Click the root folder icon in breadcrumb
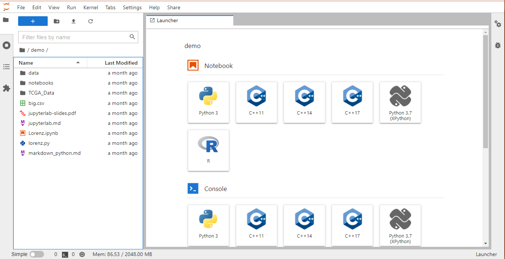The image size is (505, 259). (22, 50)
